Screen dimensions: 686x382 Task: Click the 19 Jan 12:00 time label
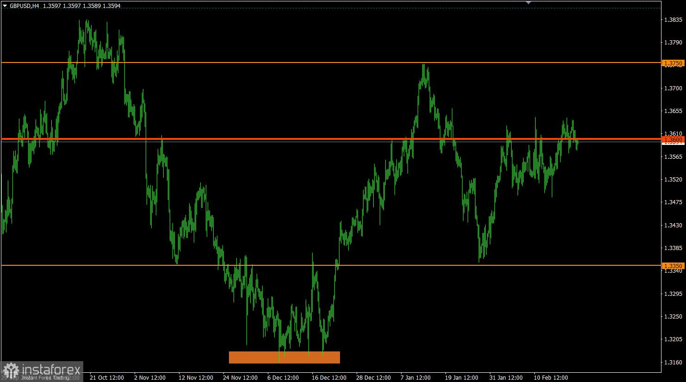tap(462, 378)
